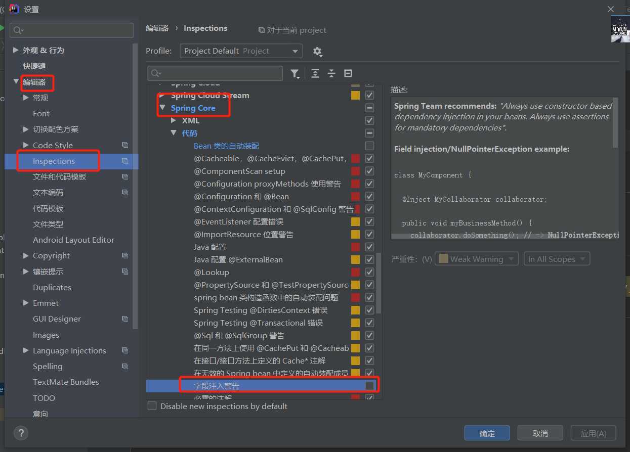Image resolution: width=630 pixels, height=452 pixels.
Task: Open the Profile Project Default dropdown
Action: tap(241, 51)
